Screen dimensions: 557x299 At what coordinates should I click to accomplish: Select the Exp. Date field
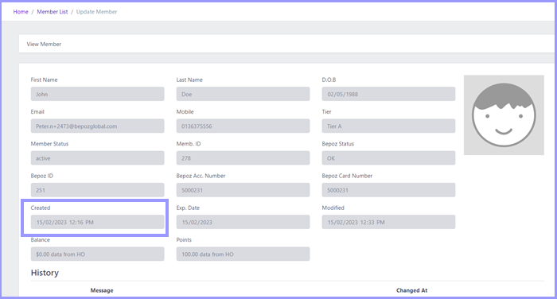(x=243, y=222)
